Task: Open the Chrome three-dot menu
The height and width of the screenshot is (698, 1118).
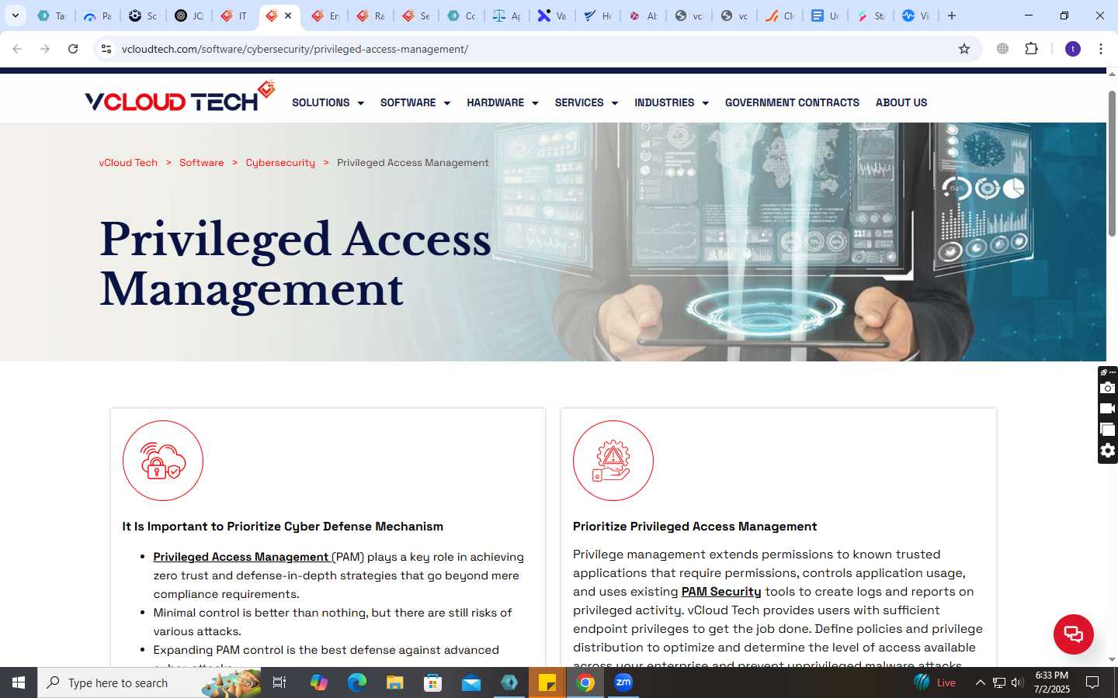Action: [x=1100, y=49]
